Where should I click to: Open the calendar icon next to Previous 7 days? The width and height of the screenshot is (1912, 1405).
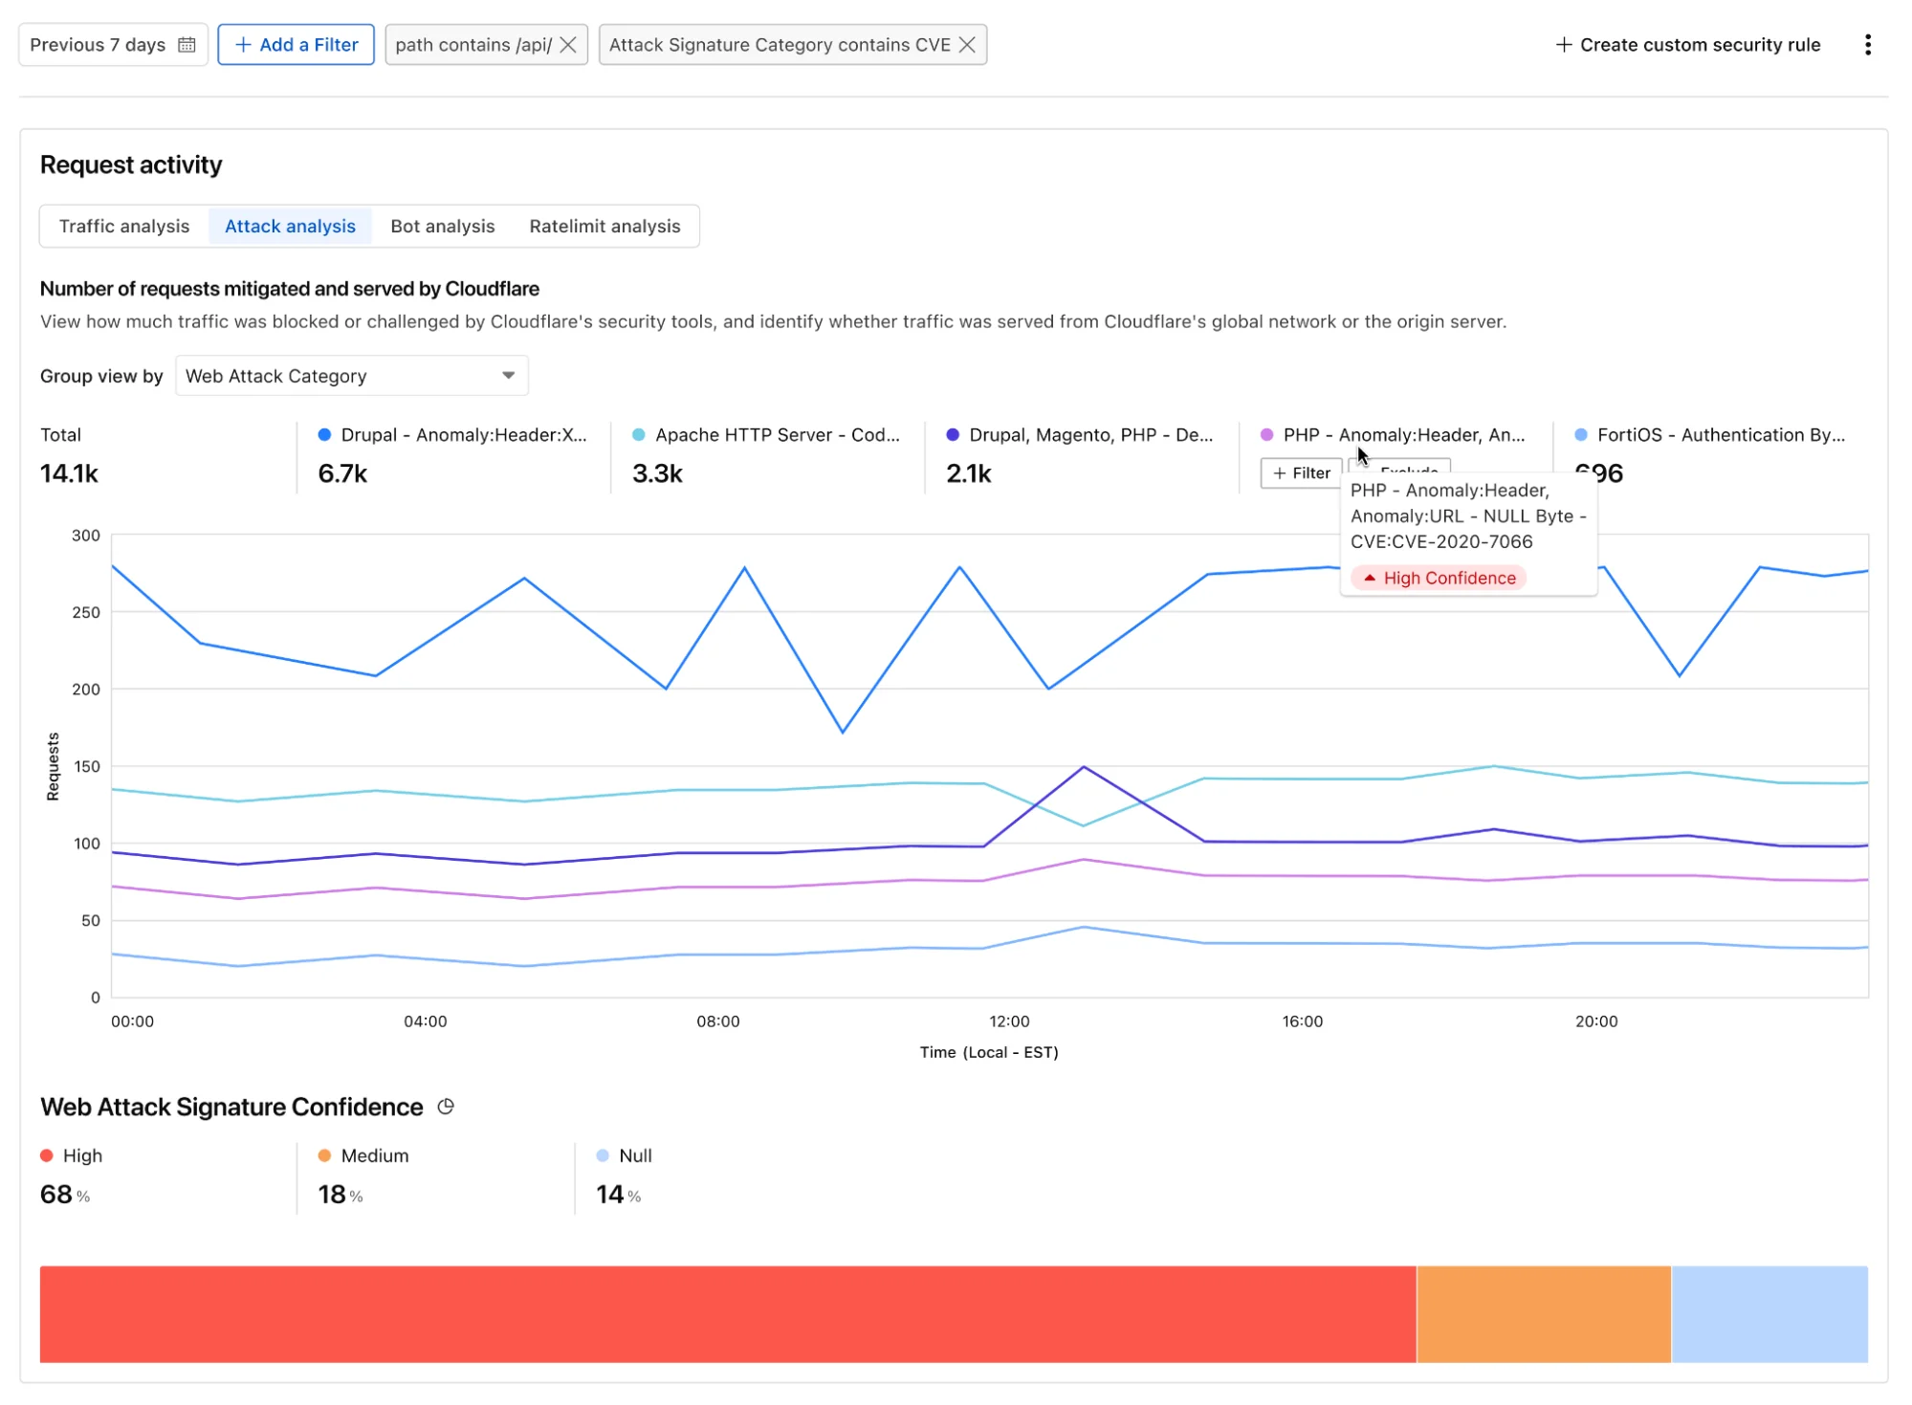point(187,44)
